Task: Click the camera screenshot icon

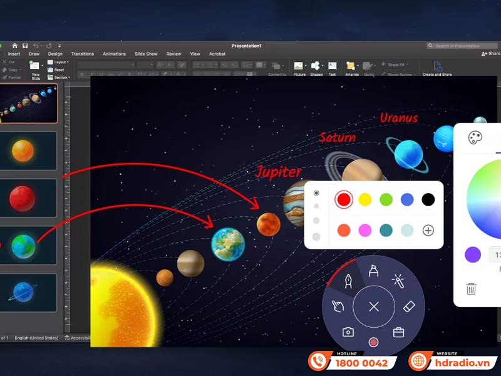Action: pos(348,332)
